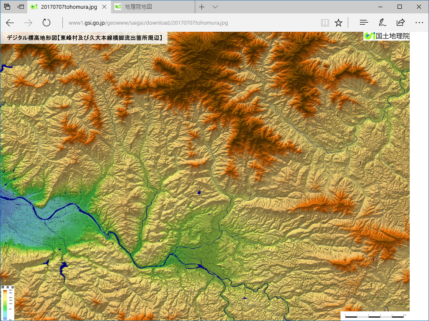429x321 pixels.
Task: Click the elevation legend 標高値 color scale
Action: click(8, 303)
